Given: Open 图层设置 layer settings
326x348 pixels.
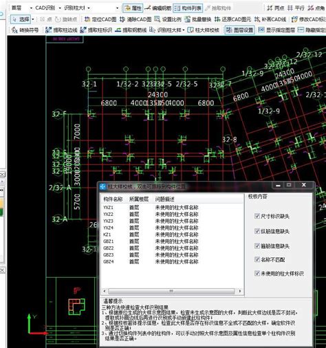Looking at the screenshot, I should pyautogui.click(x=239, y=30).
